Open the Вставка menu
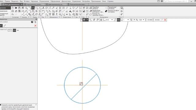196x110 pixels. 27,1
